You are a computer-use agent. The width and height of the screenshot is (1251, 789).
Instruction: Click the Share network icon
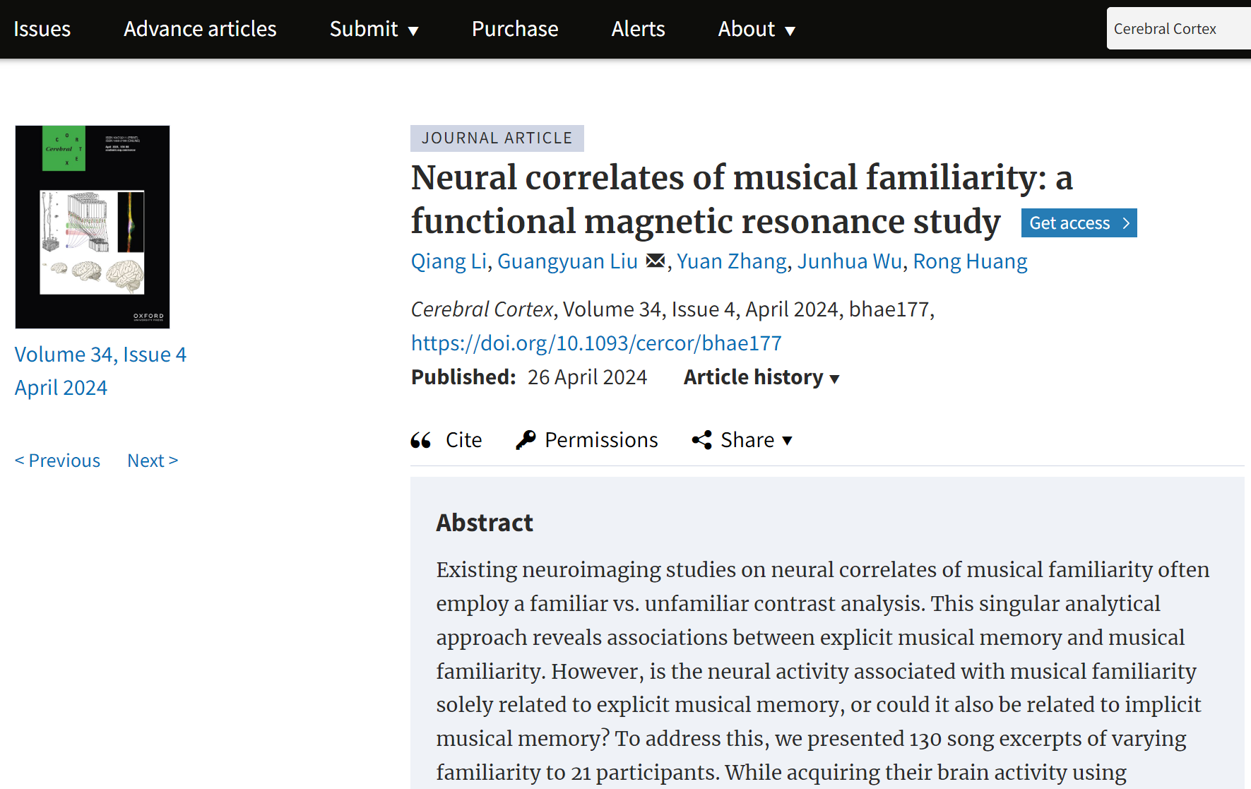click(x=701, y=440)
